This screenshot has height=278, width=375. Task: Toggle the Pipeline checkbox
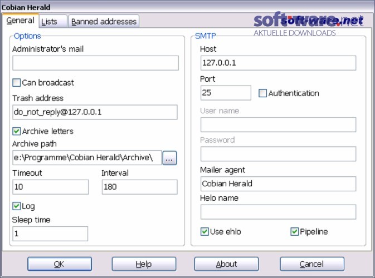294,231
